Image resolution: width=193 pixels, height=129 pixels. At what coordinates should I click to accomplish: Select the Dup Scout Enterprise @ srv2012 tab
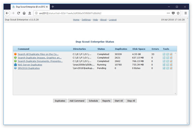[30, 7]
